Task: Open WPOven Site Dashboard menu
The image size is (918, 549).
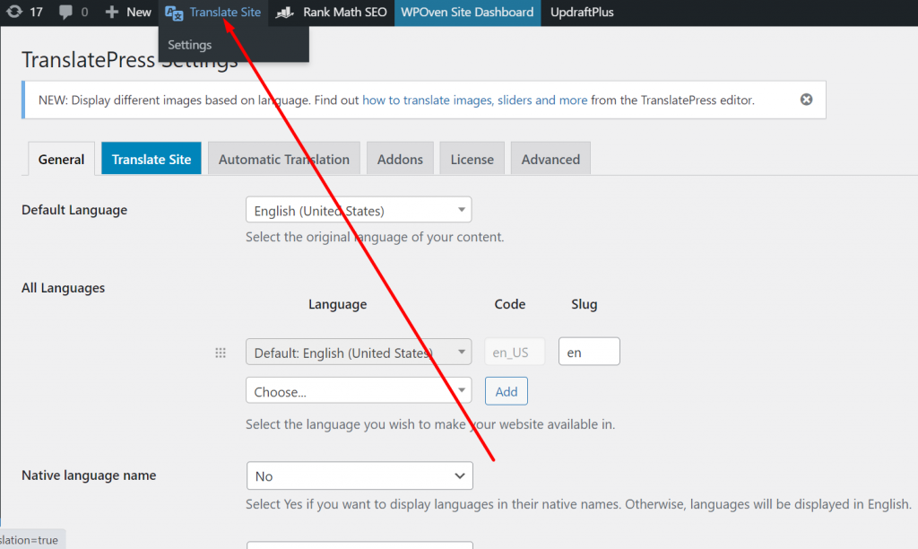Action: coord(467,13)
